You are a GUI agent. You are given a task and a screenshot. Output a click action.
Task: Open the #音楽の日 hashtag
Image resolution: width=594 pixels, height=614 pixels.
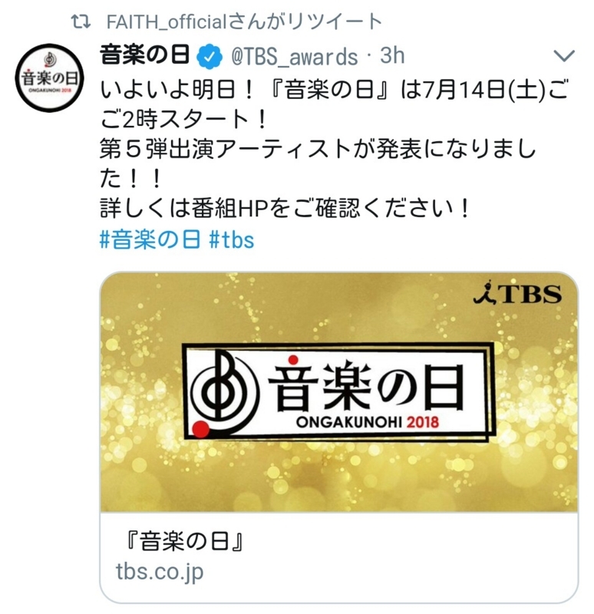click(150, 239)
